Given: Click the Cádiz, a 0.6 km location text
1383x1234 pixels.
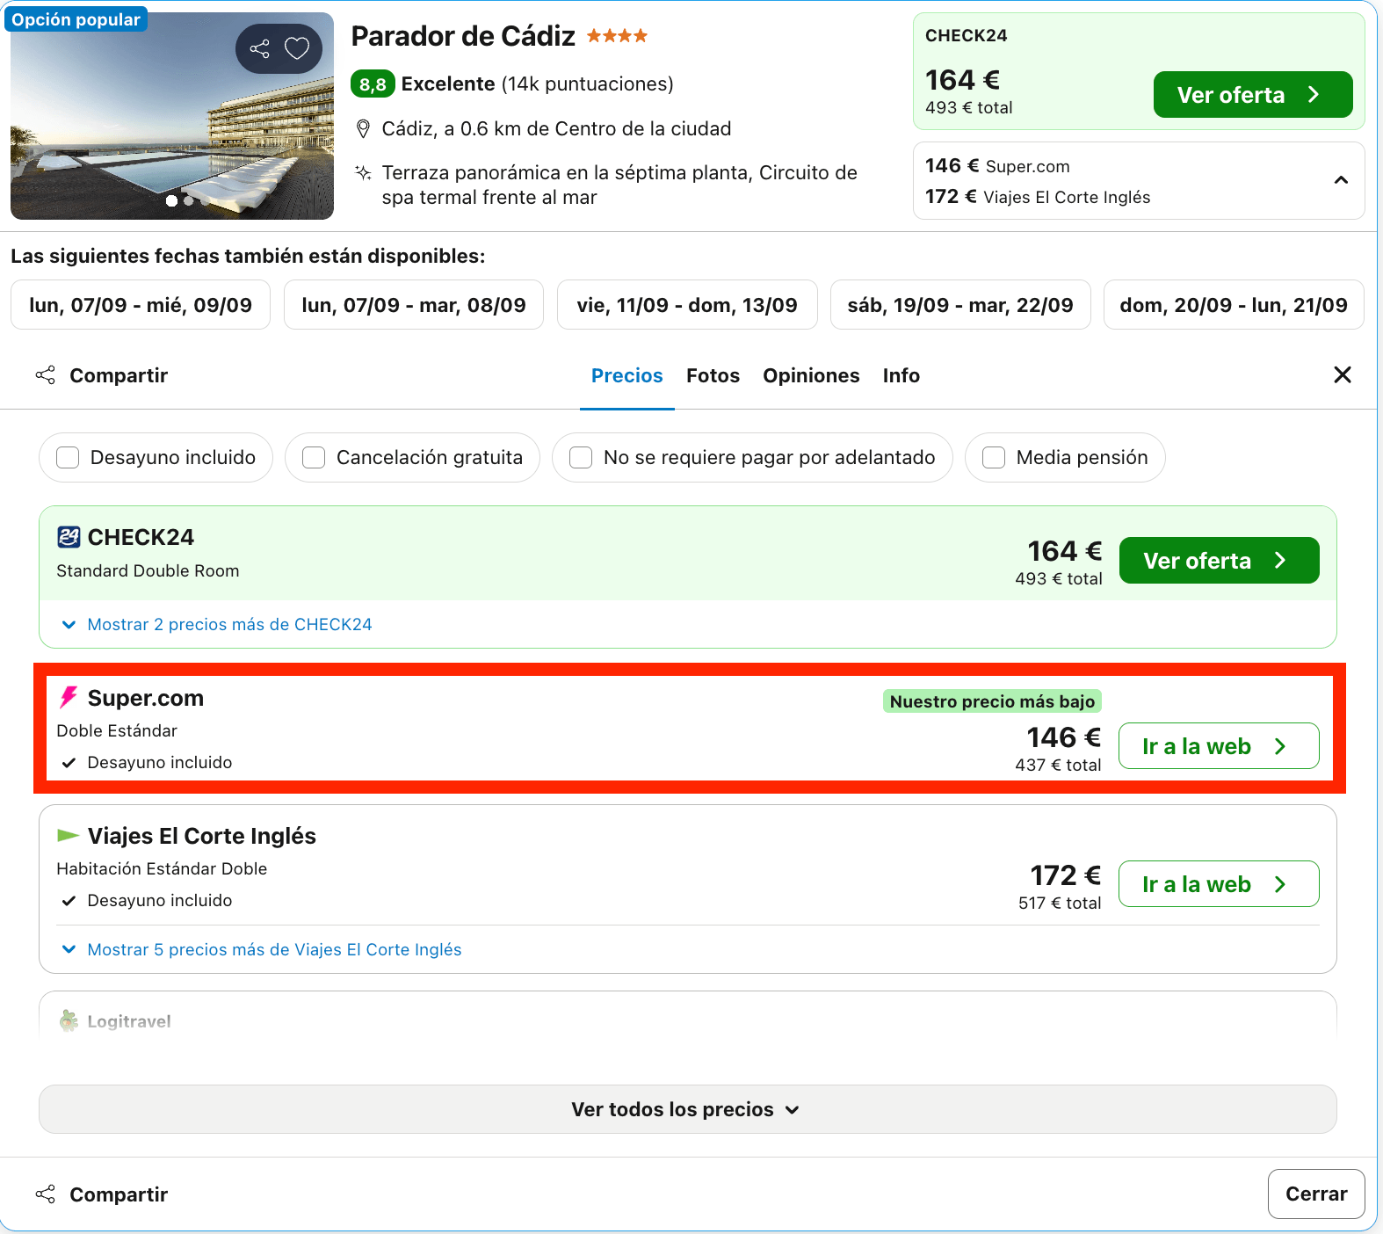Looking at the screenshot, I should (556, 129).
